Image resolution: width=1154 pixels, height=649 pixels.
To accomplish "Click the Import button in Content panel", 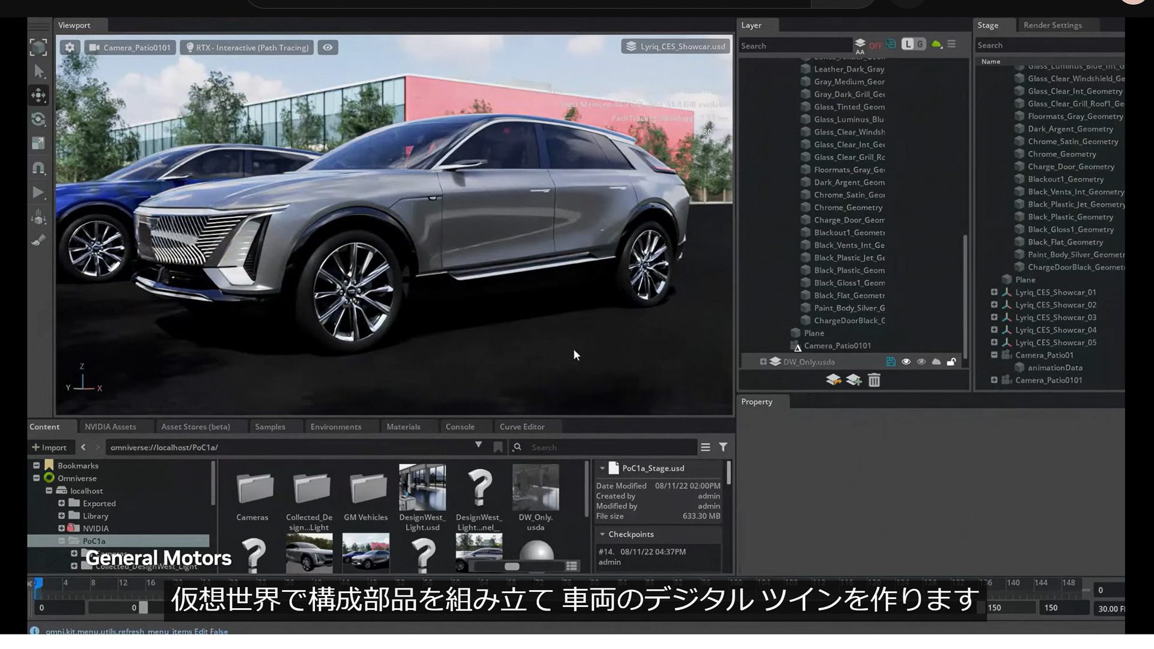I will (x=50, y=447).
